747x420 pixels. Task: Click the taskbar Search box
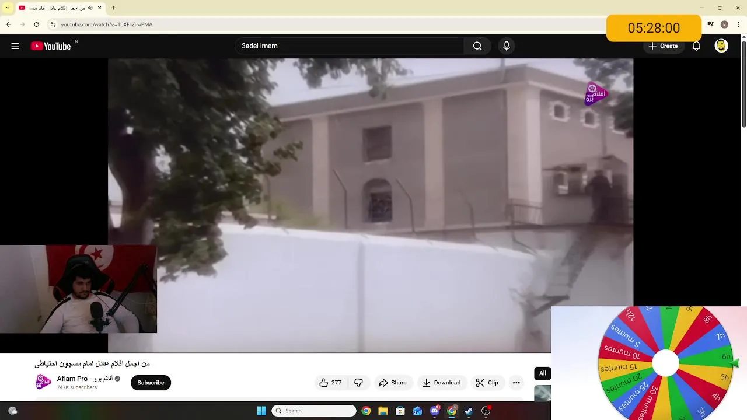pos(314,411)
